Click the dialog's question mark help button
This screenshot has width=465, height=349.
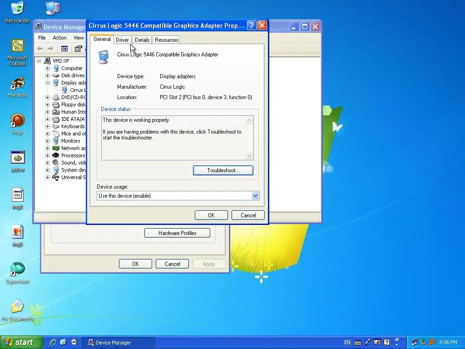(x=252, y=25)
